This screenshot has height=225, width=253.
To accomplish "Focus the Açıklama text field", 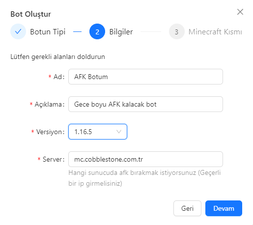I will pyautogui.click(x=145, y=104).
